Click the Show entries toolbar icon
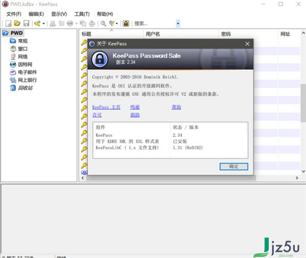The height and width of the screenshot is (258, 306). (x=112, y=23)
